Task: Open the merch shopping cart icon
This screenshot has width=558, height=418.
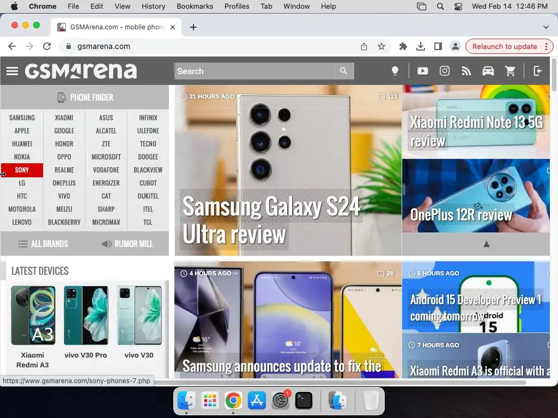Action: (510, 71)
